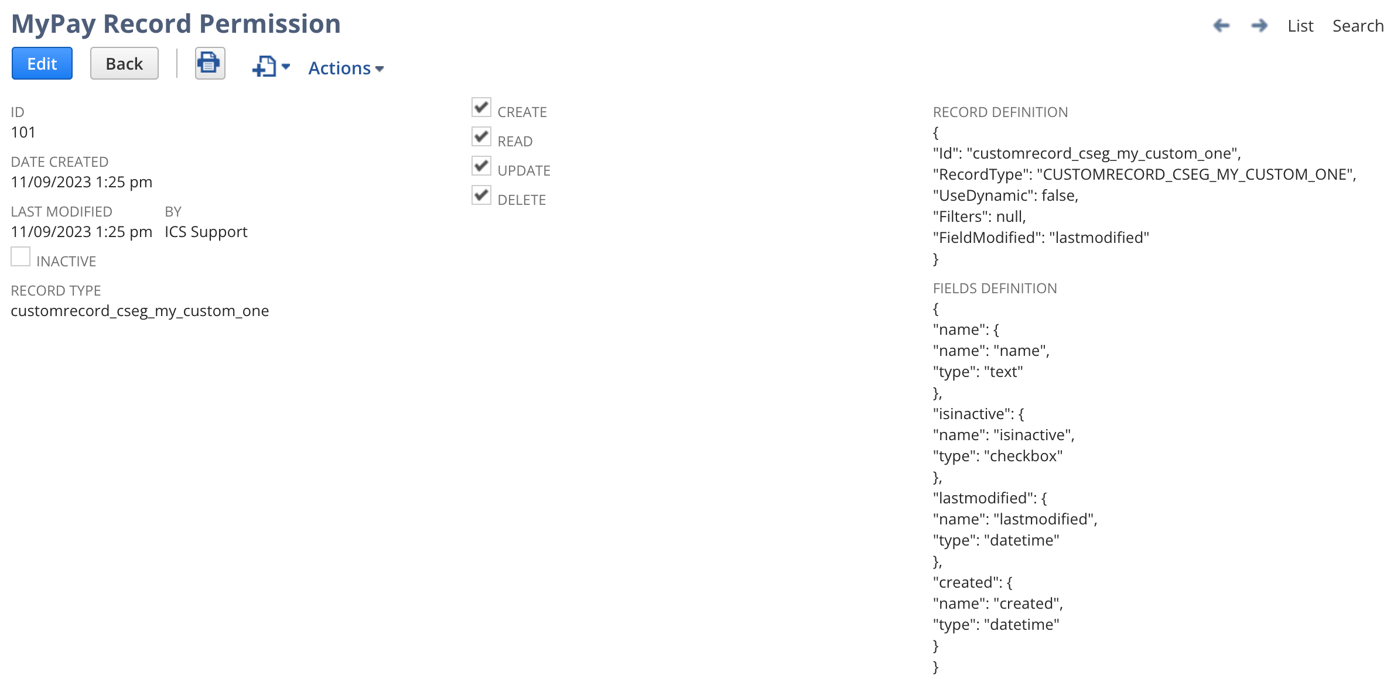Open the Actions chevron arrow
The width and height of the screenshot is (1394, 686).
tap(380, 69)
